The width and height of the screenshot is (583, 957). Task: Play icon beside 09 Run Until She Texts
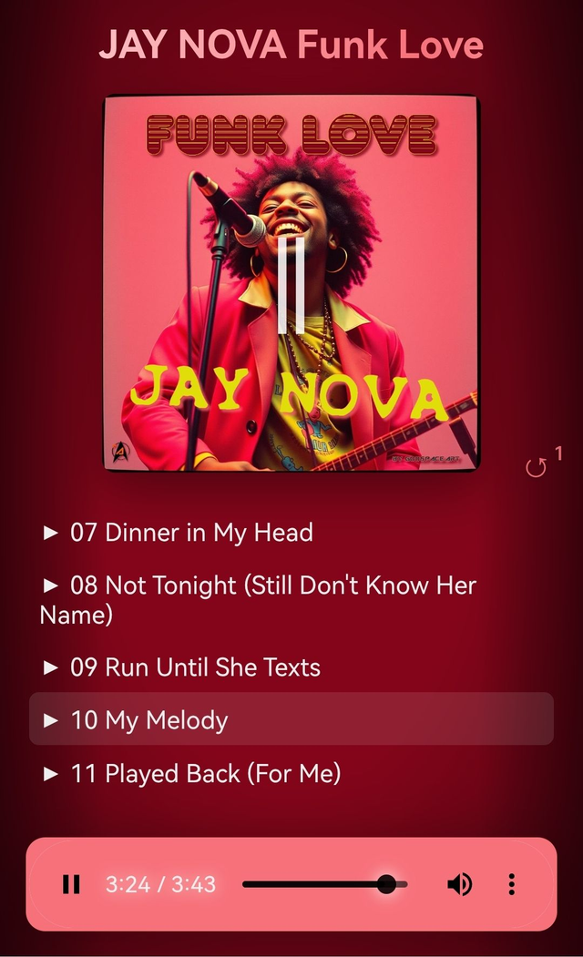[51, 667]
